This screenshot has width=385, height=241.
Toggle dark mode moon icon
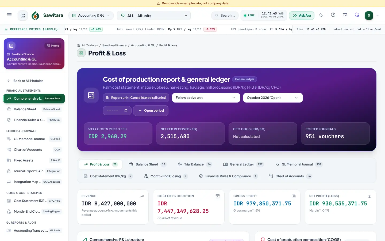pos(321,15)
